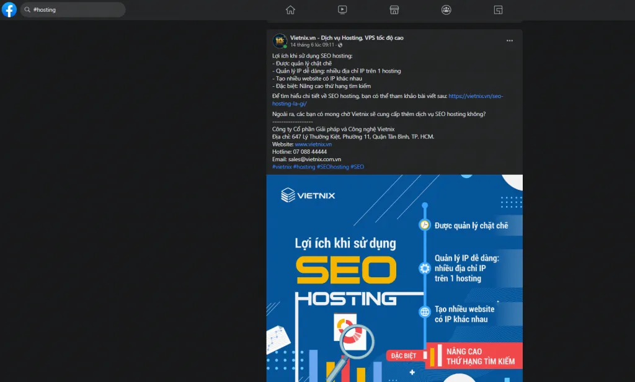Click the #vietnix hashtag
This screenshot has width=635, height=382.
click(x=282, y=166)
